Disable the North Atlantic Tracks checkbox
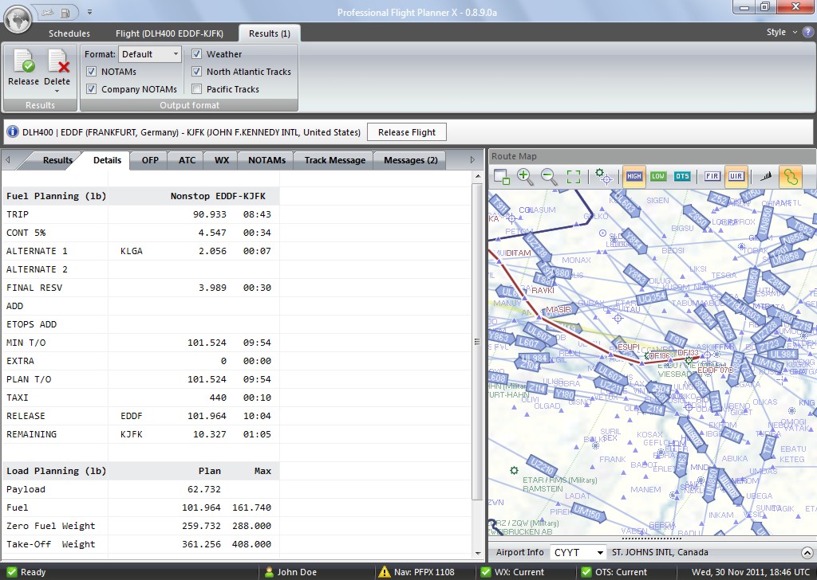This screenshot has height=580, width=817. tap(196, 71)
